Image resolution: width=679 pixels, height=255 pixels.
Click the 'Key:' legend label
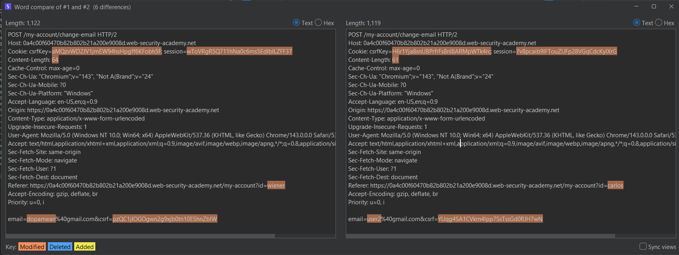[11, 247]
